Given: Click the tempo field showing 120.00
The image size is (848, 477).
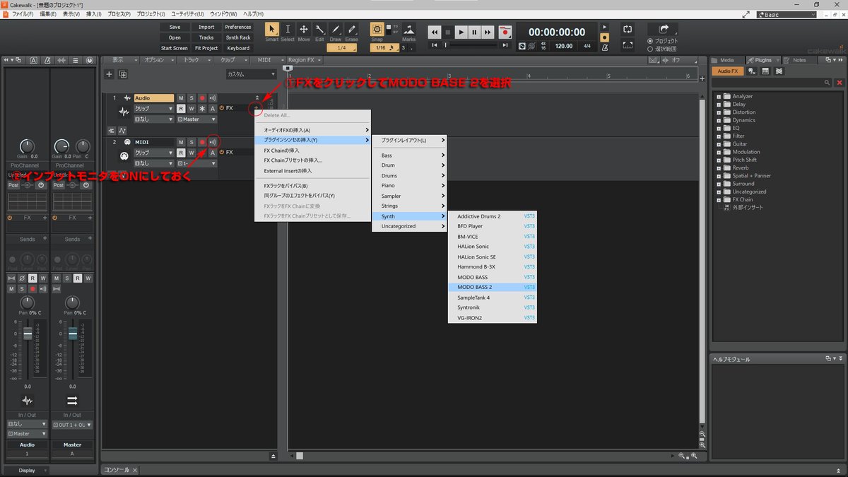Looking at the screenshot, I should click(x=564, y=46).
